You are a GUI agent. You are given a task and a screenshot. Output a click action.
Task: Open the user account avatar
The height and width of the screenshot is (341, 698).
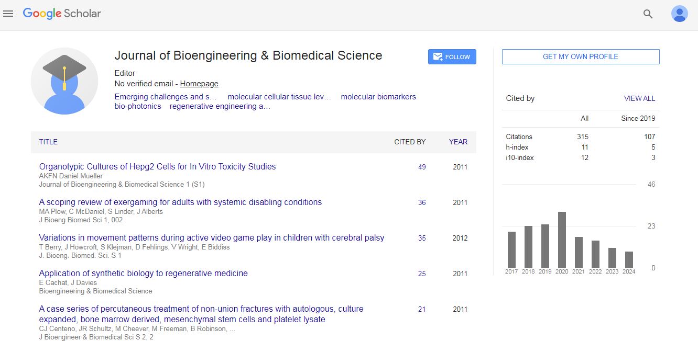pyautogui.click(x=679, y=14)
